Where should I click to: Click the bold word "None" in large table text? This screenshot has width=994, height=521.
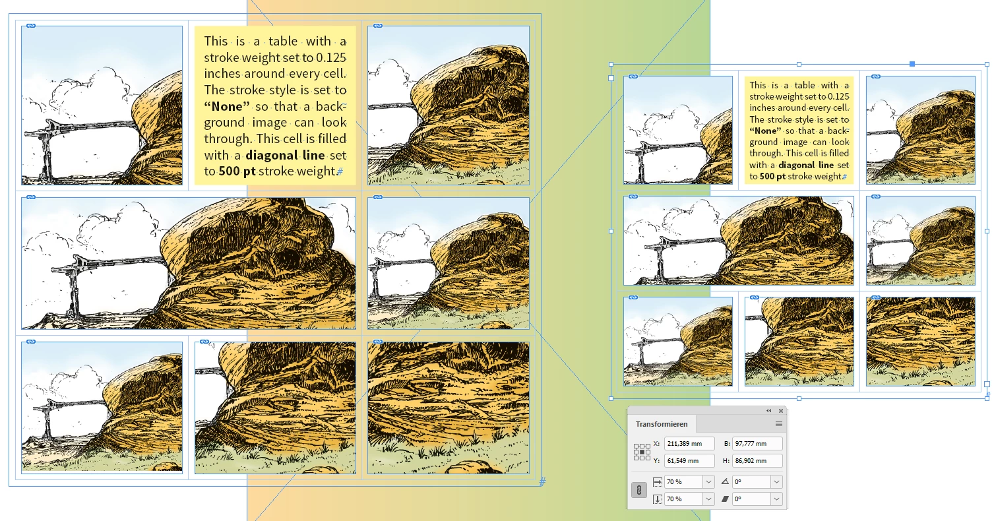[x=228, y=106]
